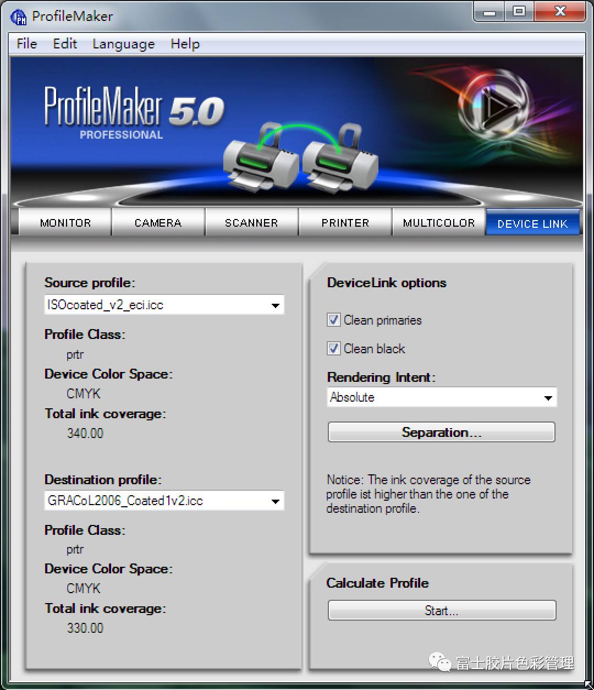This screenshot has width=594, height=690.
Task: Click the Start... button
Action: pos(442,610)
